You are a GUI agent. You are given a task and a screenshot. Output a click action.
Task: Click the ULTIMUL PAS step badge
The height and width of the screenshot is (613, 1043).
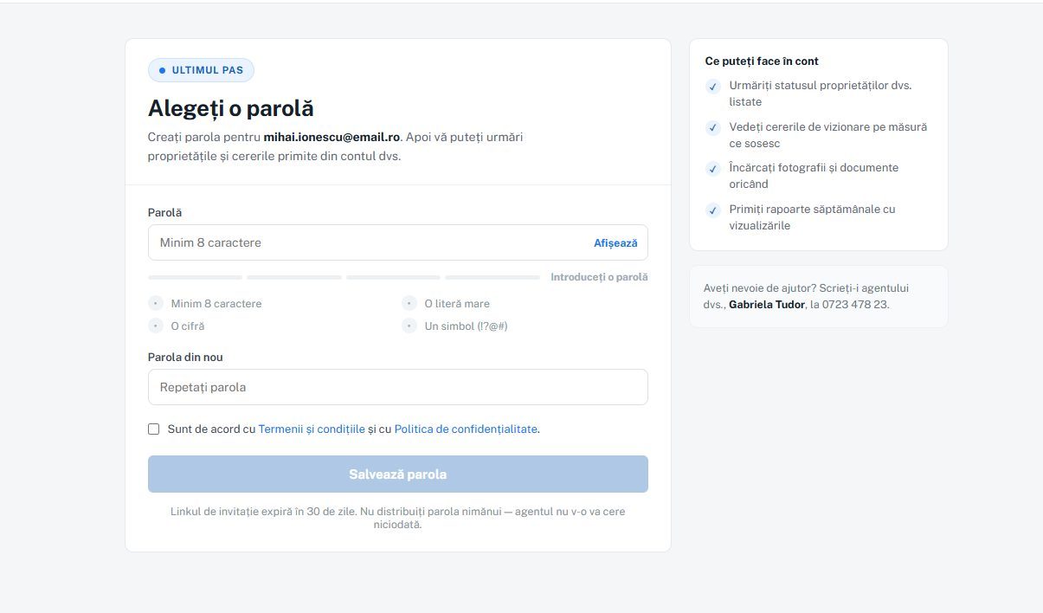point(201,70)
